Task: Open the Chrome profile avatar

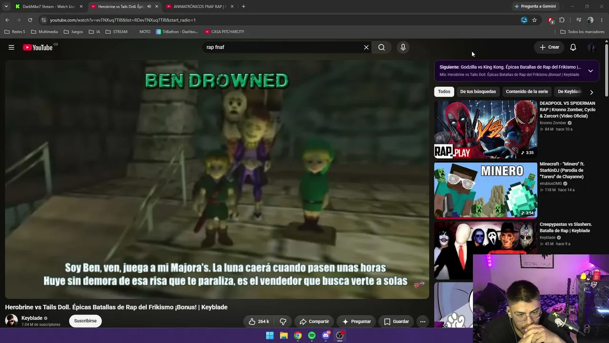Action: tap(590, 20)
